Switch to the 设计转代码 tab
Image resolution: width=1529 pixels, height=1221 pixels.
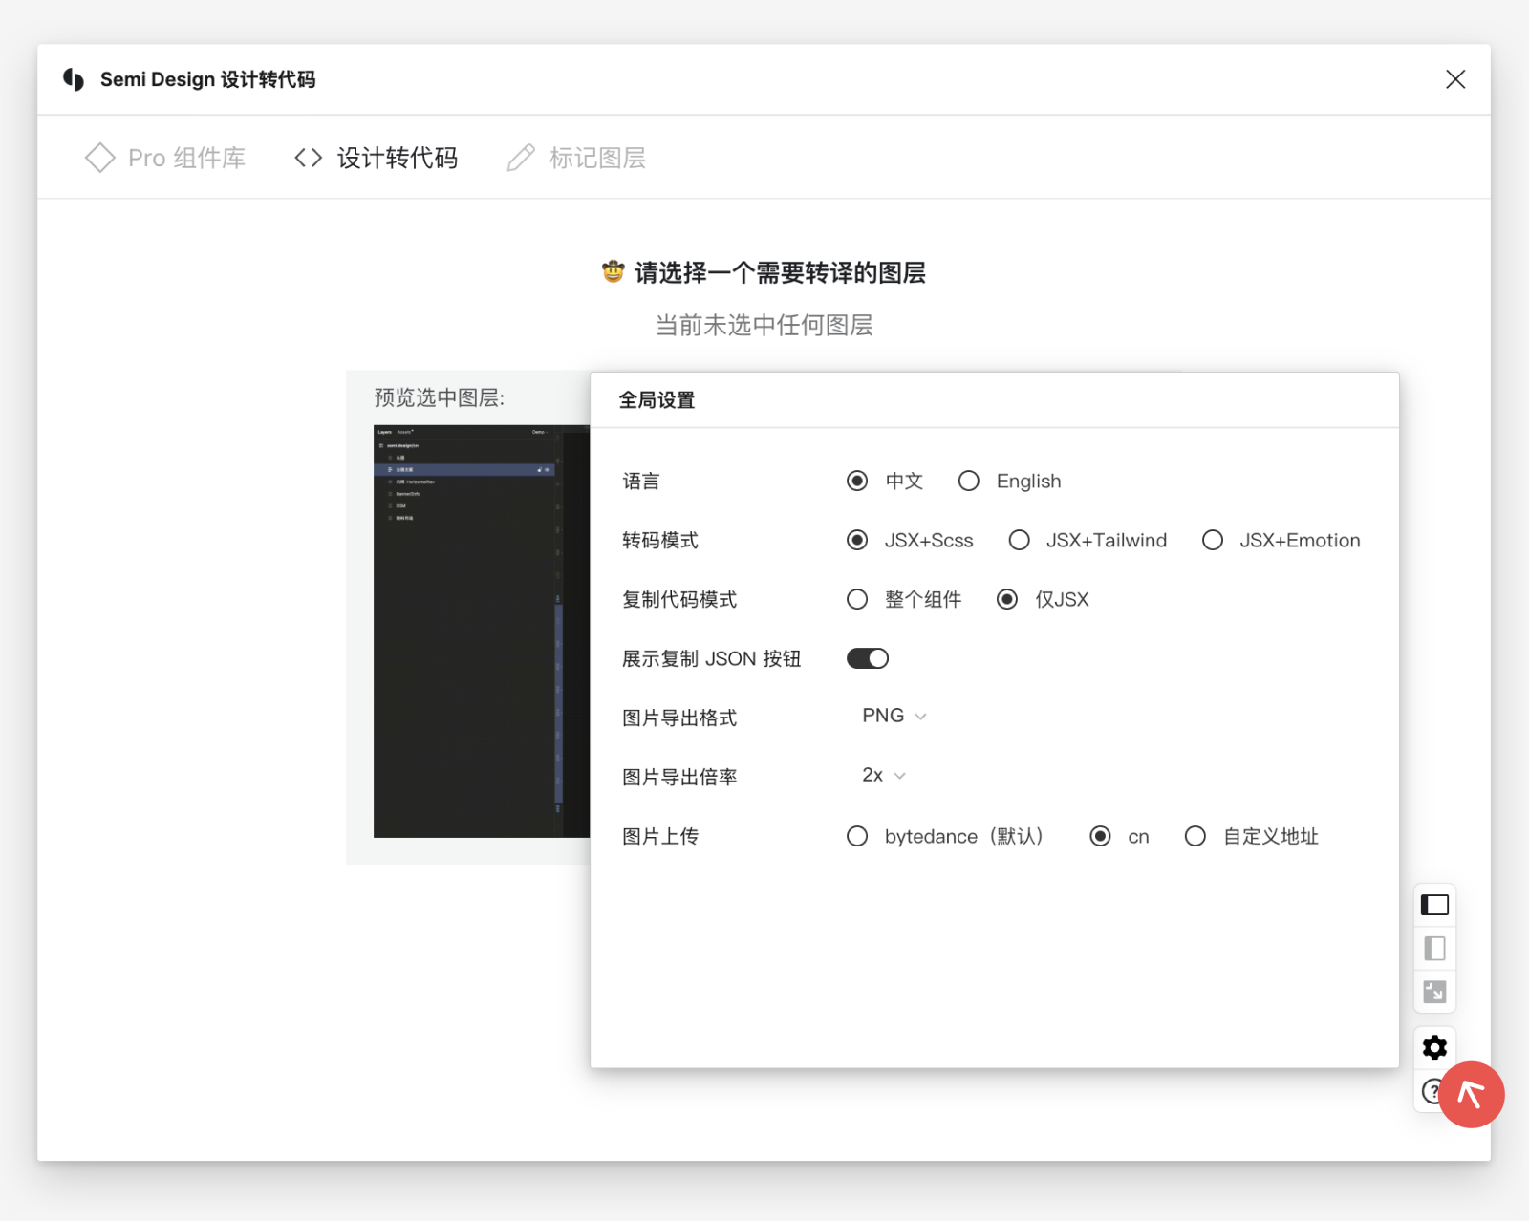click(x=377, y=158)
